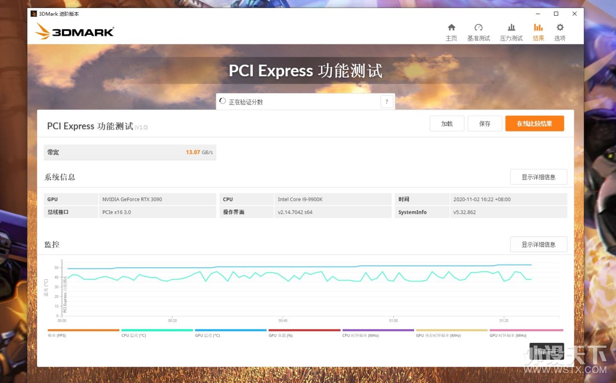The image size is (616, 383).
Task: Open the 基准测试 benchmarks section
Action: point(479,32)
